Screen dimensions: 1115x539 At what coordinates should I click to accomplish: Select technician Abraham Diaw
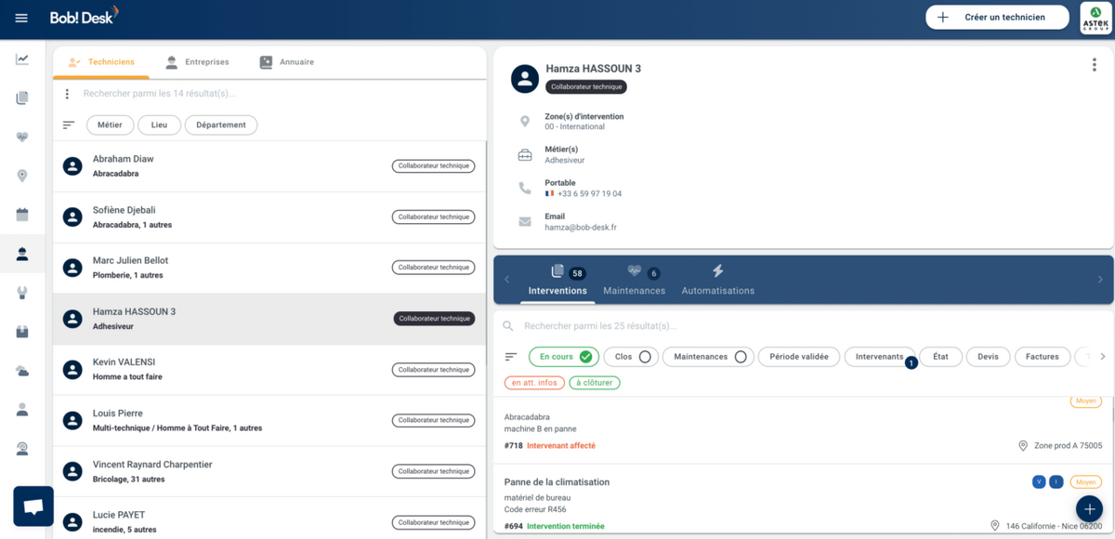coord(269,166)
